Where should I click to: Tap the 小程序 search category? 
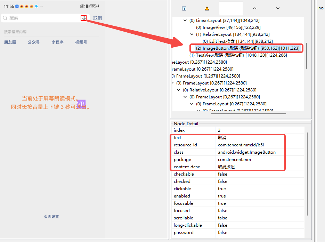coord(57,42)
